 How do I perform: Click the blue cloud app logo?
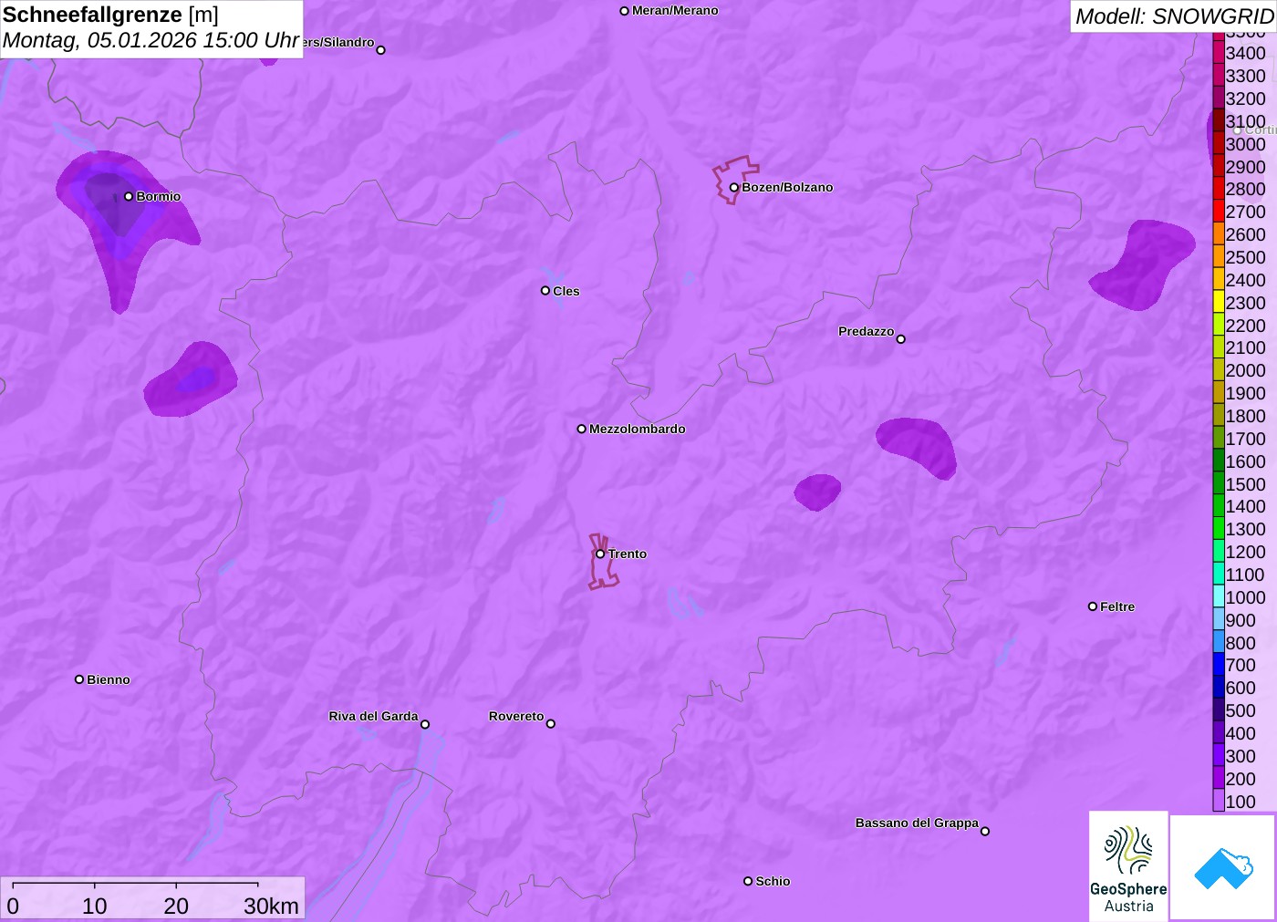pos(1223,867)
